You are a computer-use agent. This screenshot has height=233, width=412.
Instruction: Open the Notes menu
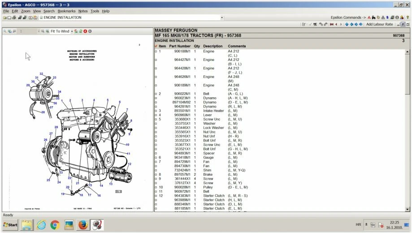coord(83,11)
